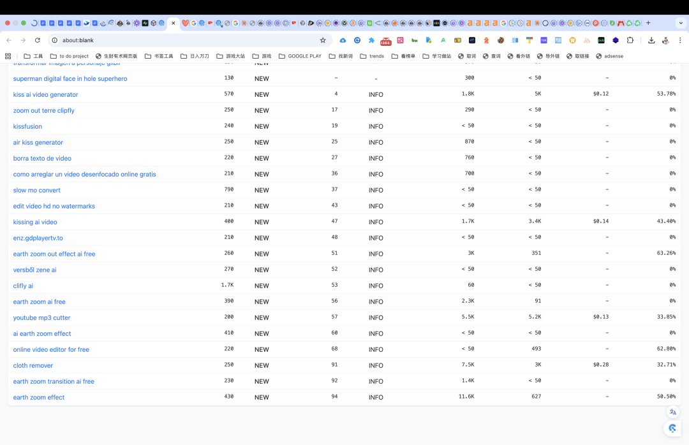The width and height of the screenshot is (689, 445).
Task: Switch to the first loading spinner tab
Action: coord(34,23)
